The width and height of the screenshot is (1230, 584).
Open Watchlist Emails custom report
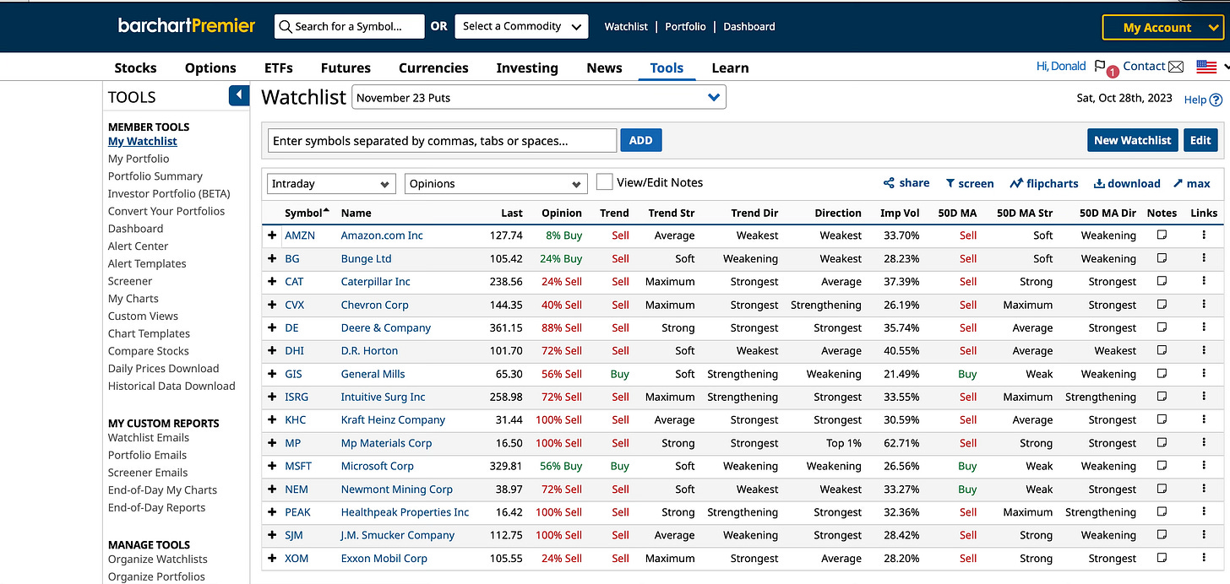(149, 437)
